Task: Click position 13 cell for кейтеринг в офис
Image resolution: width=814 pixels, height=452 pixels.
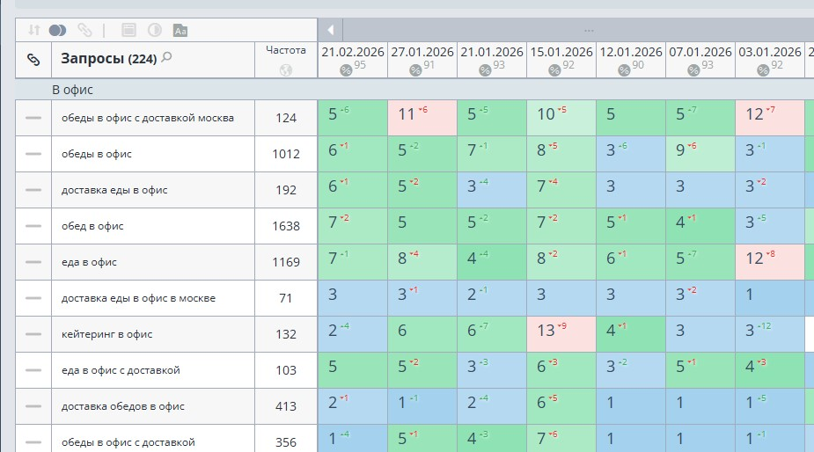Action: point(561,334)
